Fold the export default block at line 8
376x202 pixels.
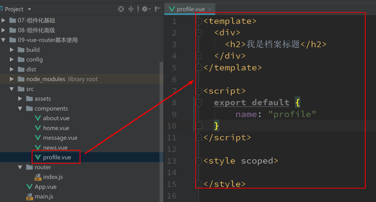click(x=199, y=103)
